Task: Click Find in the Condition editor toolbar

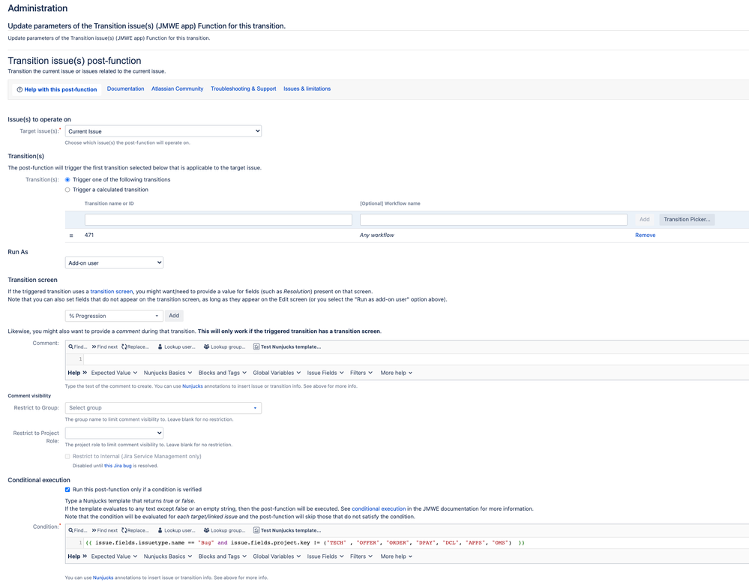Action: (77, 530)
